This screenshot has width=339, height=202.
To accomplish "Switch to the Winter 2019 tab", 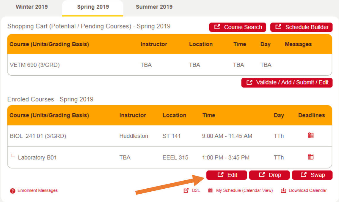I will coord(32,7).
